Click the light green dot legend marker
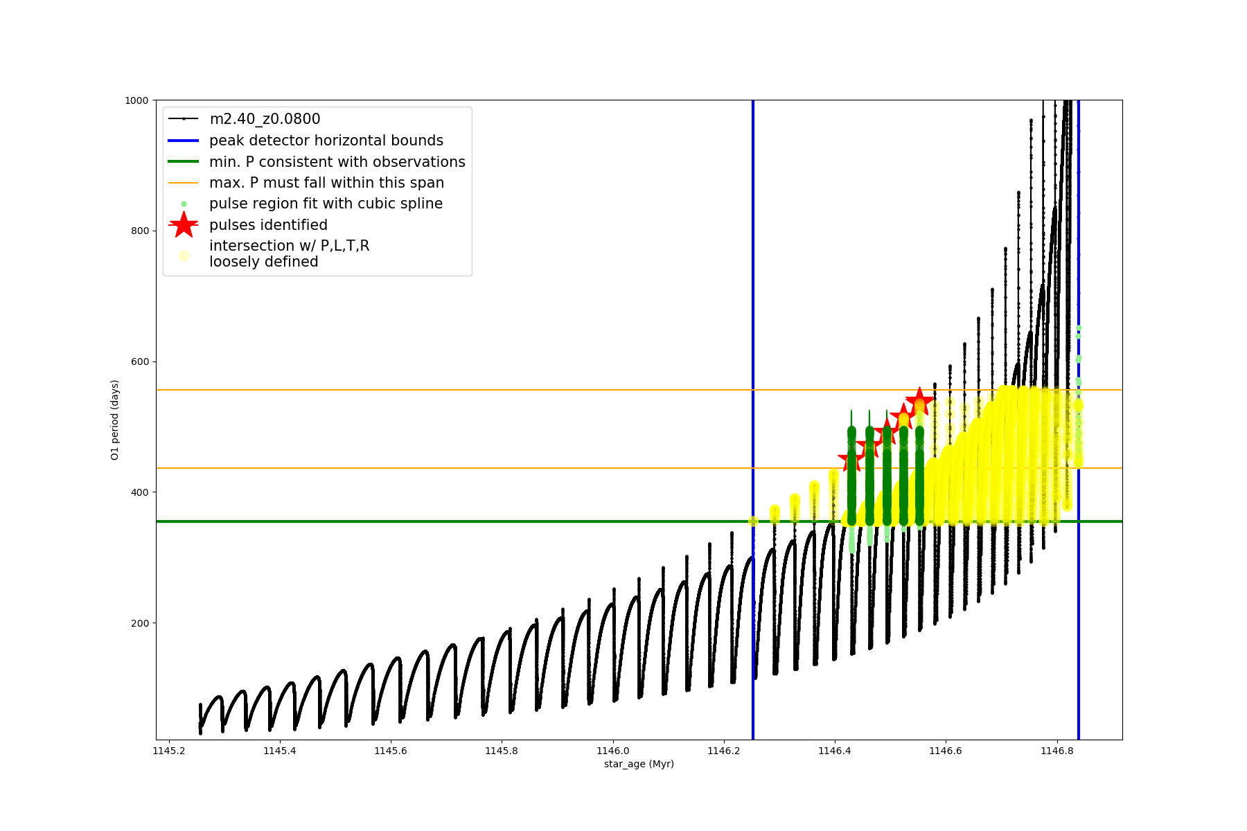This screenshot has height=831, width=1247. tap(184, 204)
